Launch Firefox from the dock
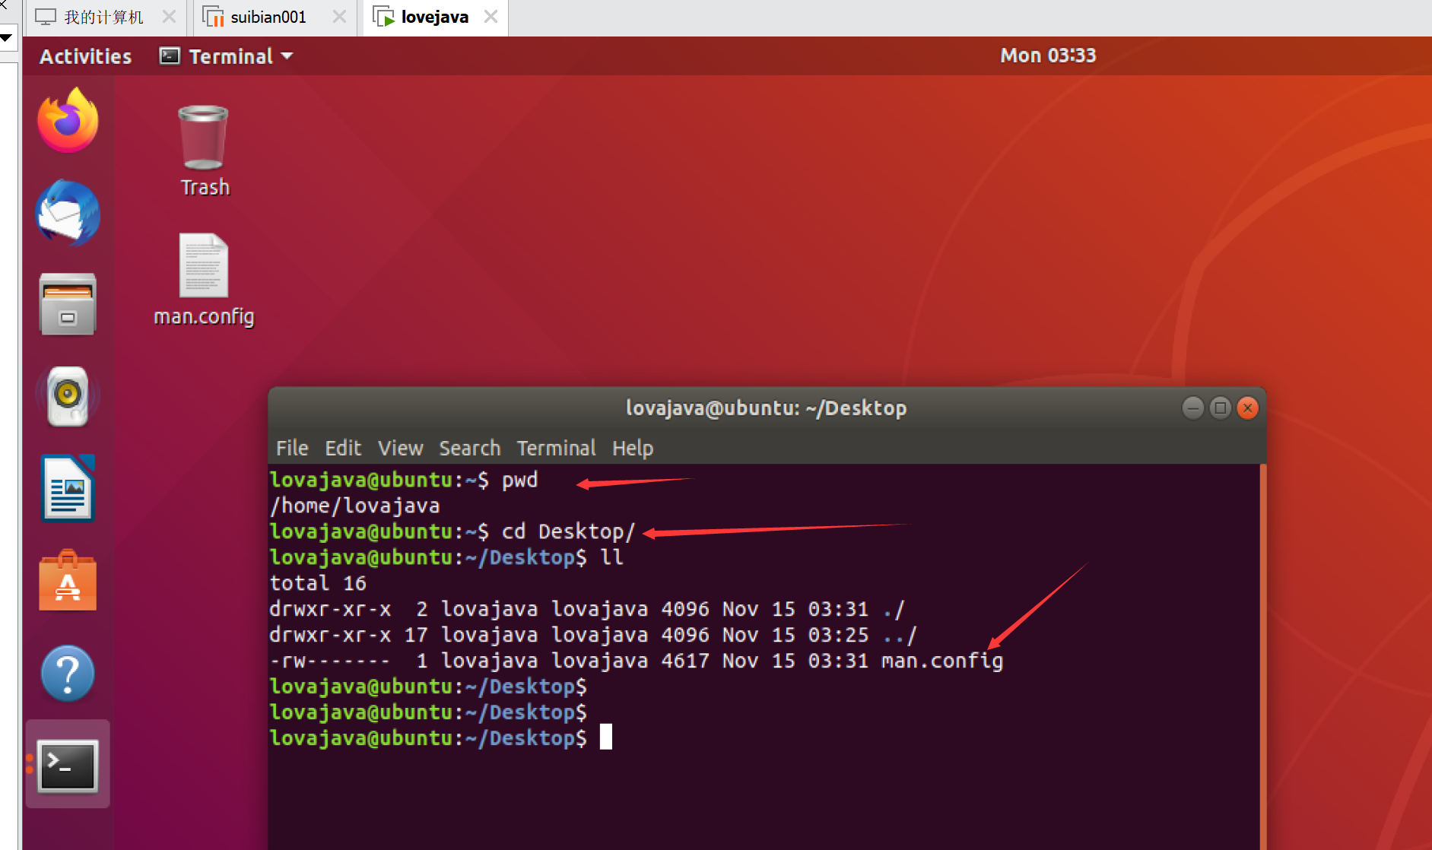The height and width of the screenshot is (850, 1432). [68, 120]
